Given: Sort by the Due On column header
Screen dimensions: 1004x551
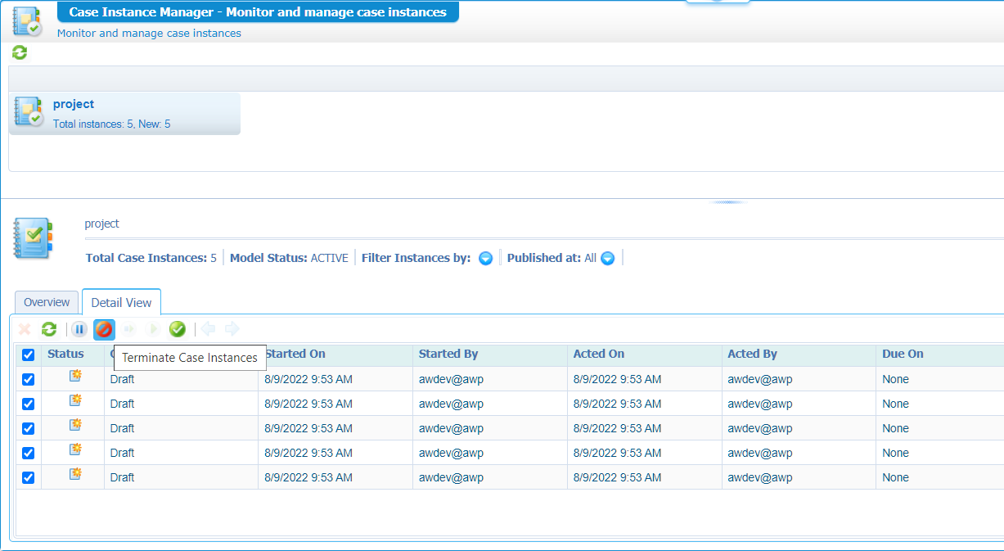Looking at the screenshot, I should tap(903, 354).
